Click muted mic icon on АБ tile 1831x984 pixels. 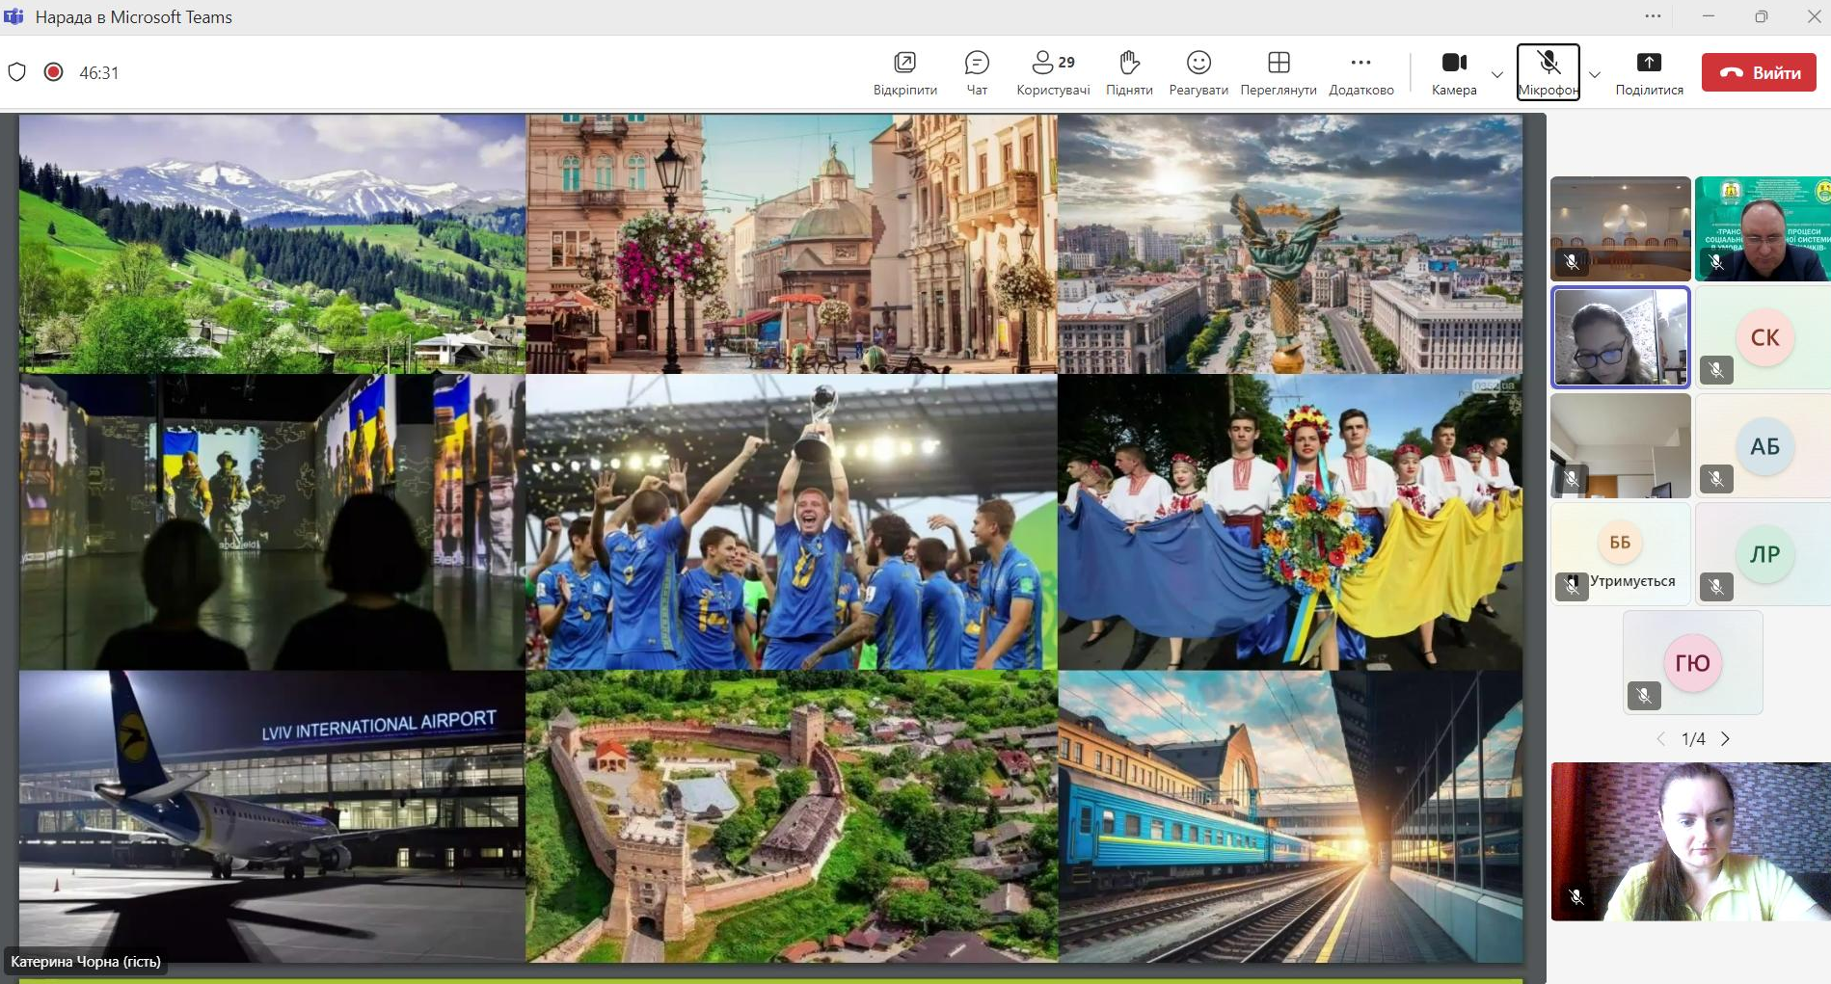click(1716, 478)
